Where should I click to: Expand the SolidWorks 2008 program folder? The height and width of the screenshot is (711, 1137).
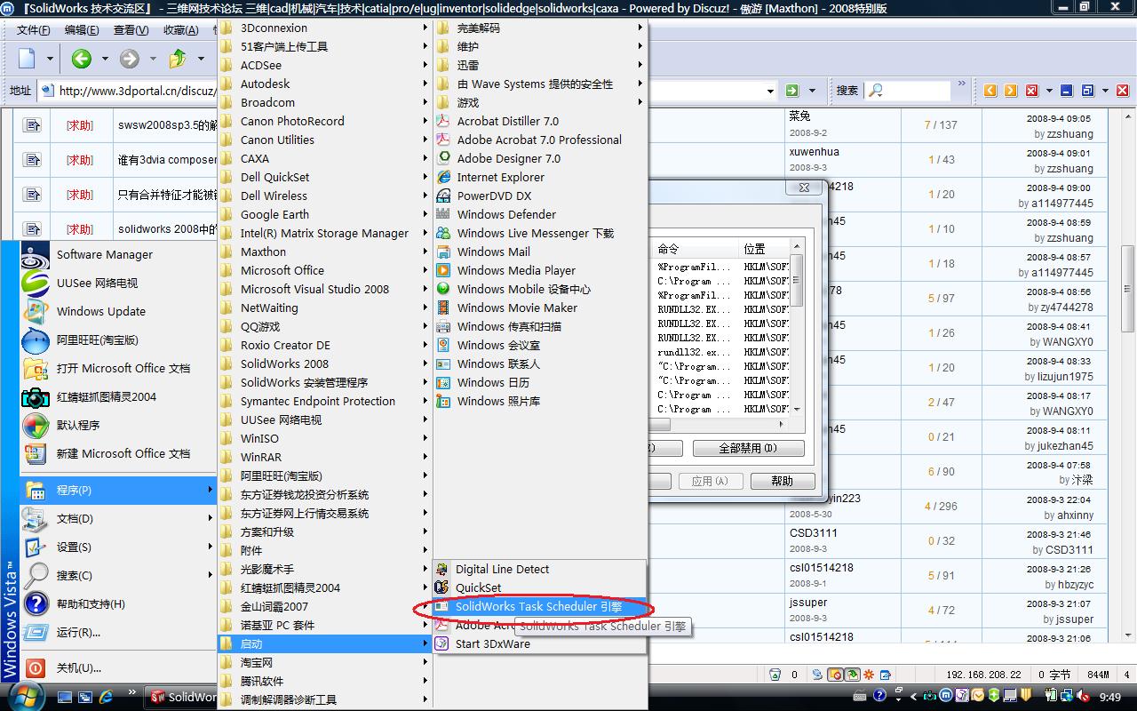[x=325, y=363]
